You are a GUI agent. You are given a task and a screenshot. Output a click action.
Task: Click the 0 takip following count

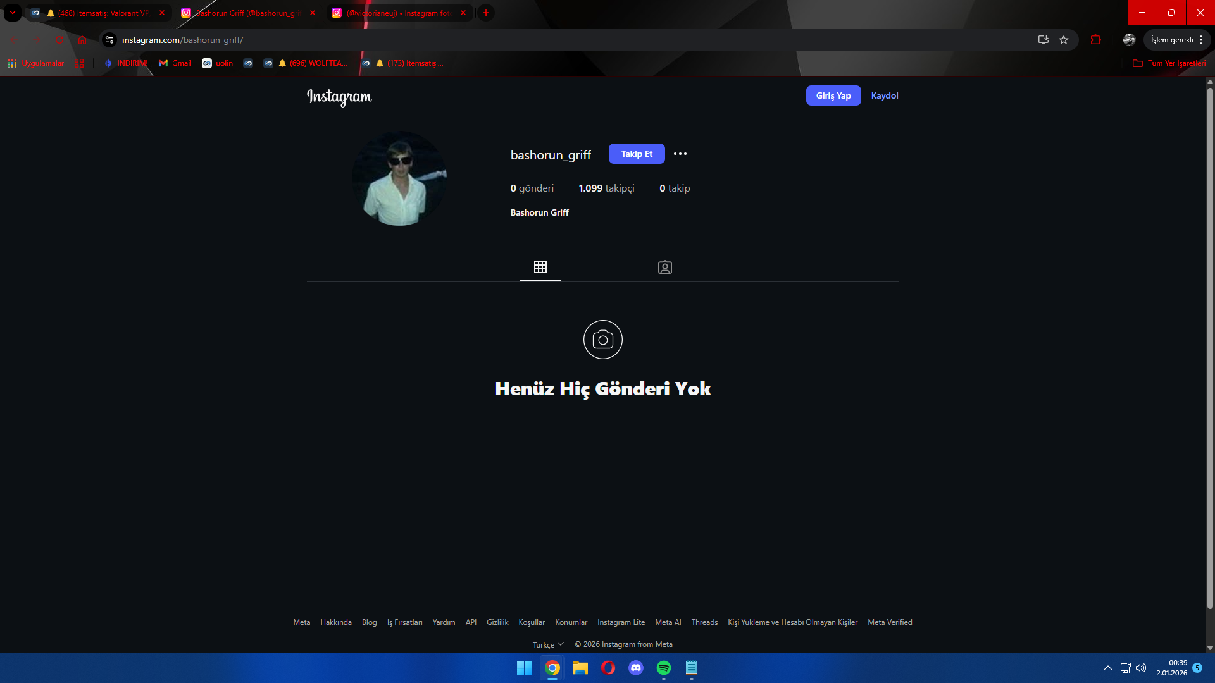pos(675,188)
